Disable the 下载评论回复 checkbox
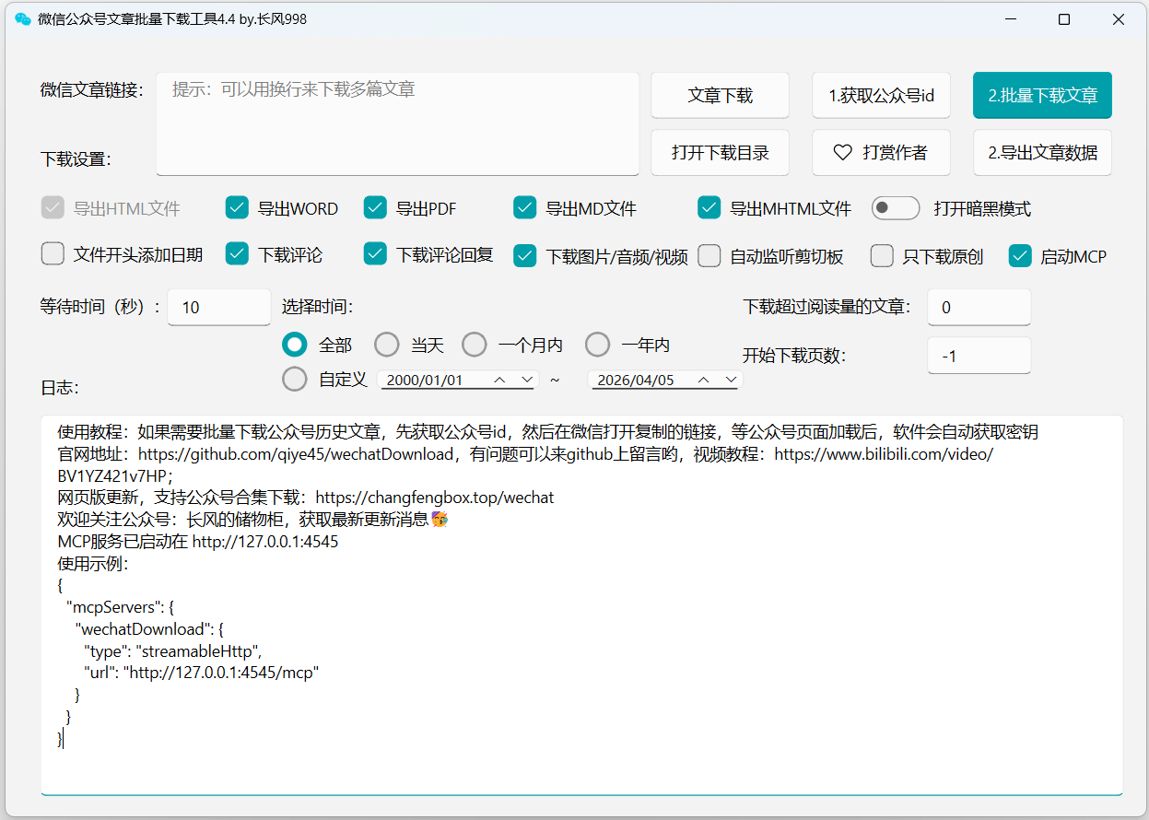Screen dimensions: 1149x820 point(375,253)
